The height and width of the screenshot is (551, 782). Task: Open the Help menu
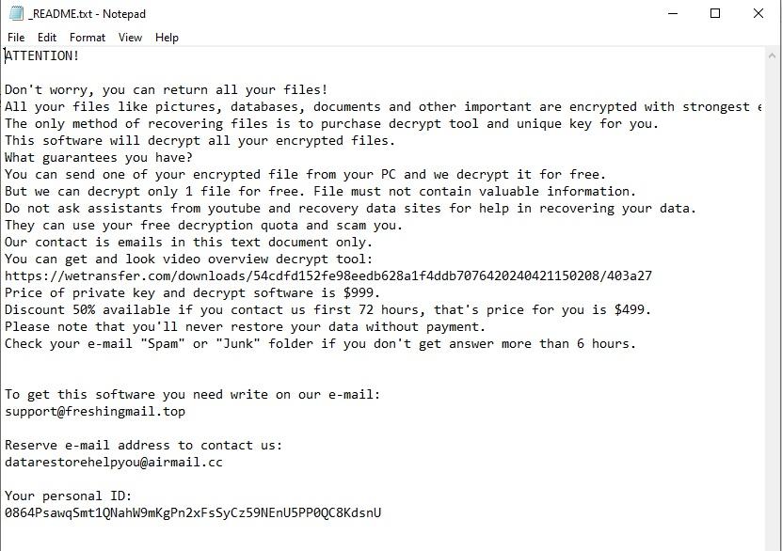point(167,38)
